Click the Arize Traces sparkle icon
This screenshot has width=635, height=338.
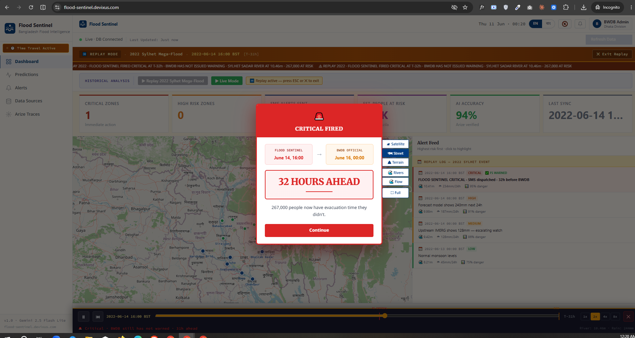pyautogui.click(x=9, y=114)
